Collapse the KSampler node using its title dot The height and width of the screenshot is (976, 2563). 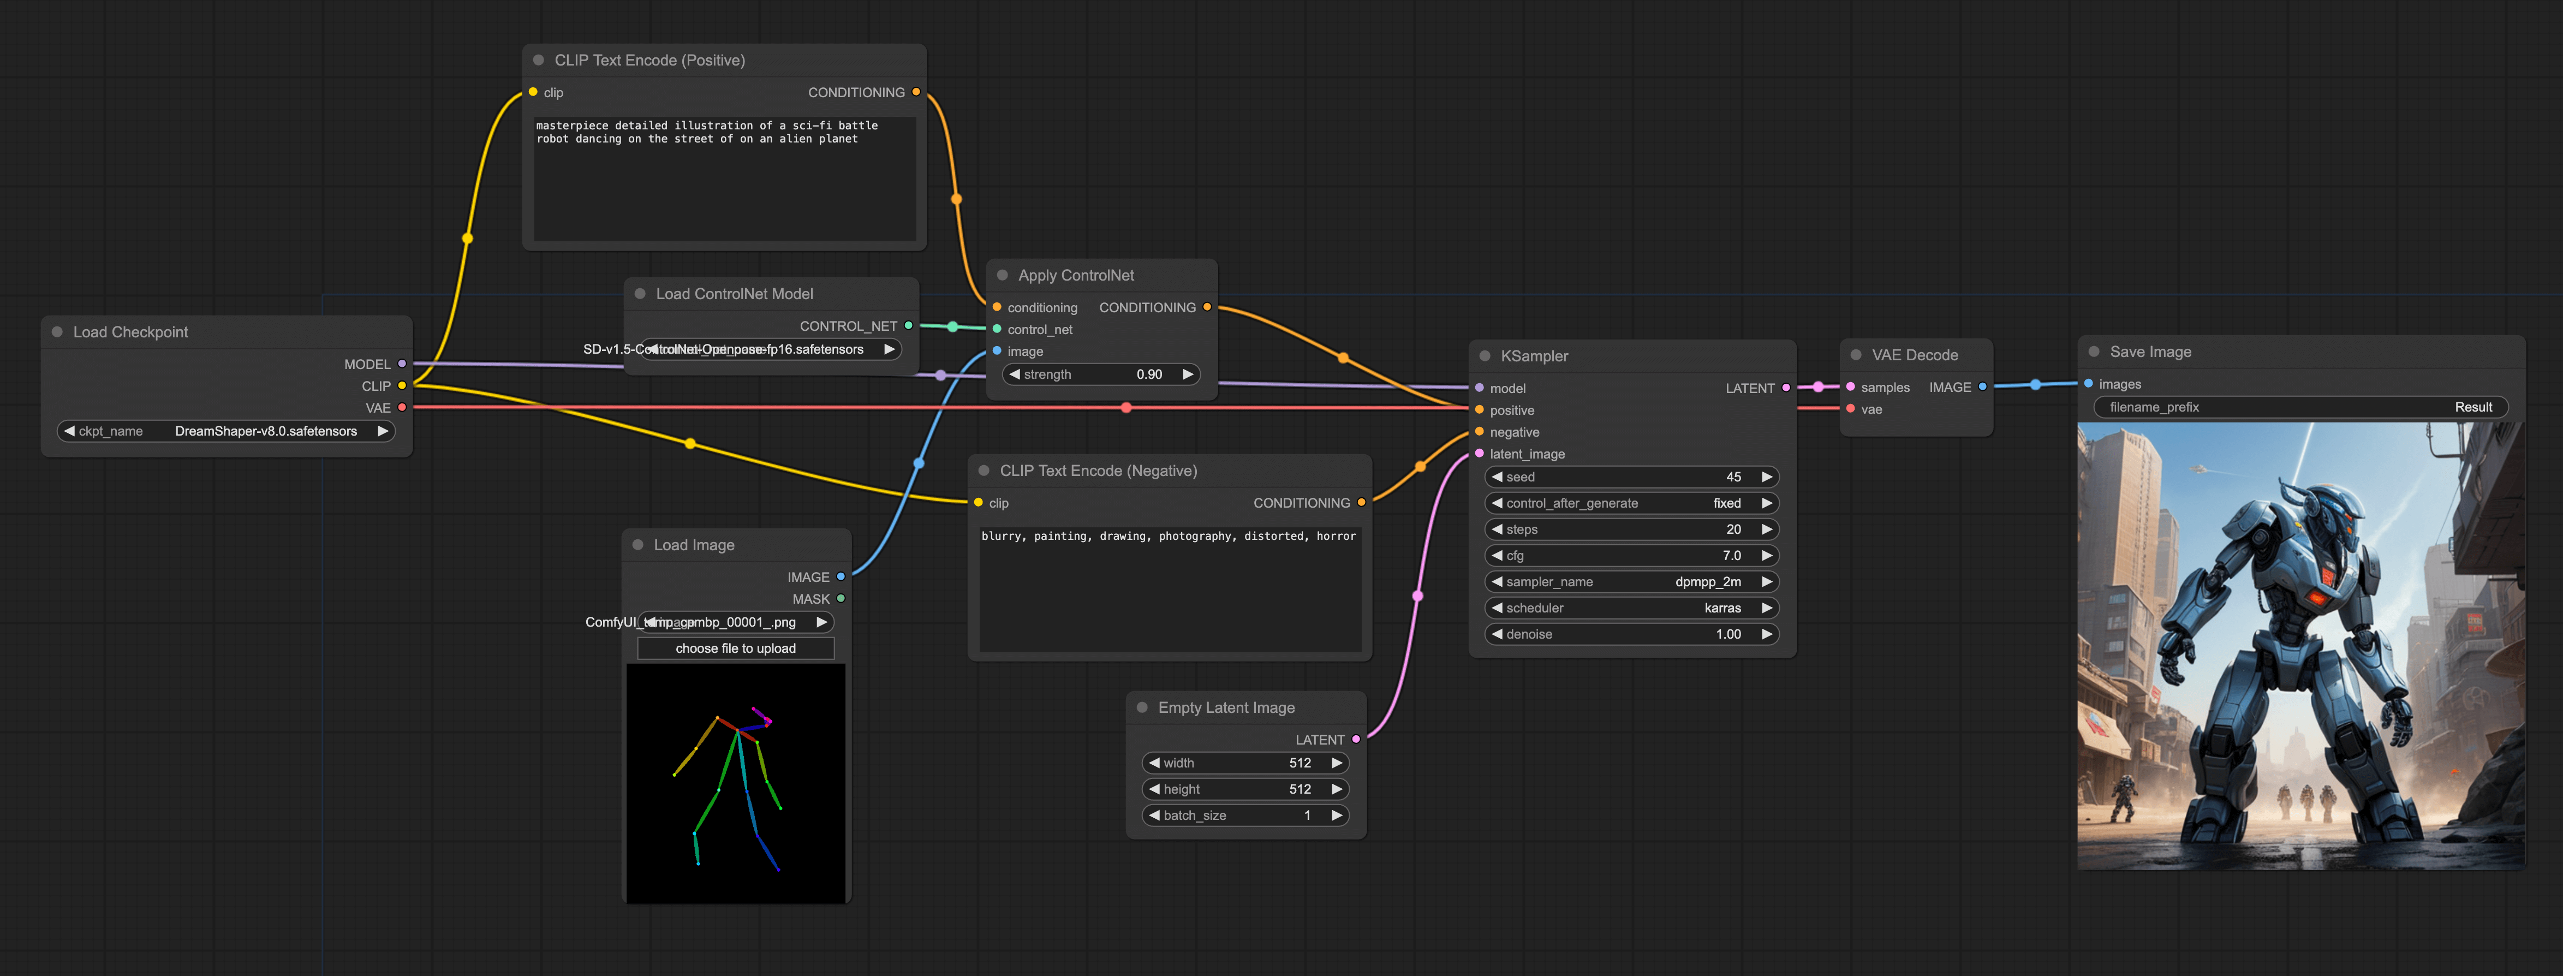[1485, 356]
